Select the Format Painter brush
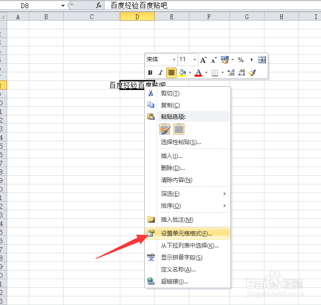The width and height of the screenshot is (321, 305). [x=252, y=73]
